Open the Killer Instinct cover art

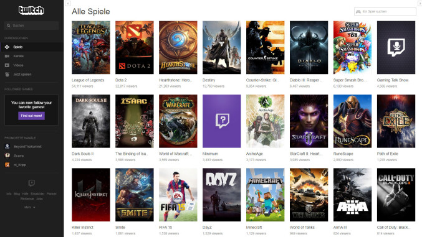(91, 195)
